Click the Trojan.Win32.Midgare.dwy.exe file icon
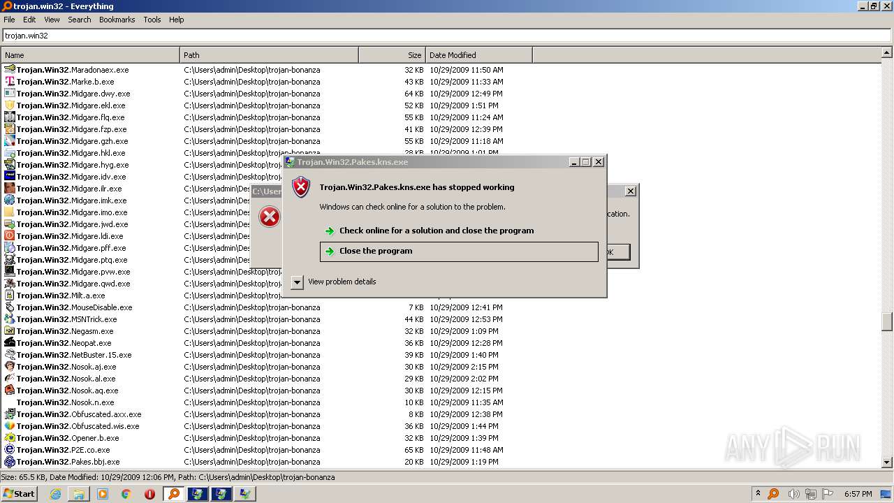 [10, 94]
